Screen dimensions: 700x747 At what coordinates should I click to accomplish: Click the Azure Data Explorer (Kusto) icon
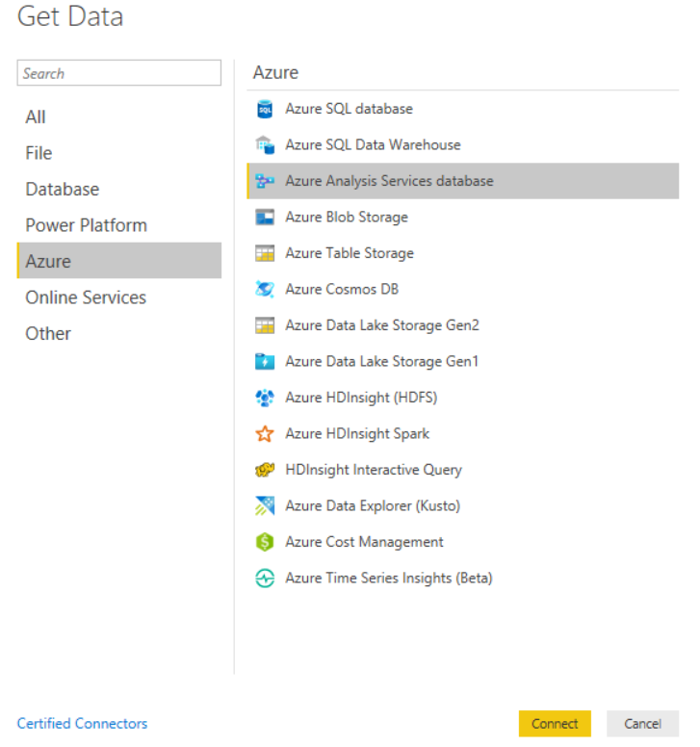pyautogui.click(x=265, y=506)
